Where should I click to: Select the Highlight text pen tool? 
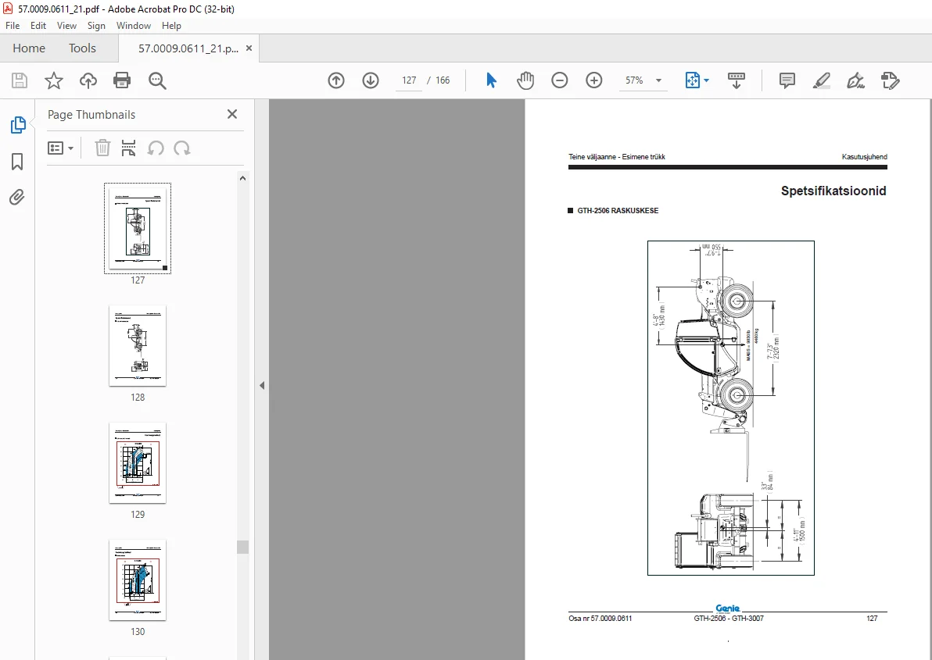click(x=822, y=80)
